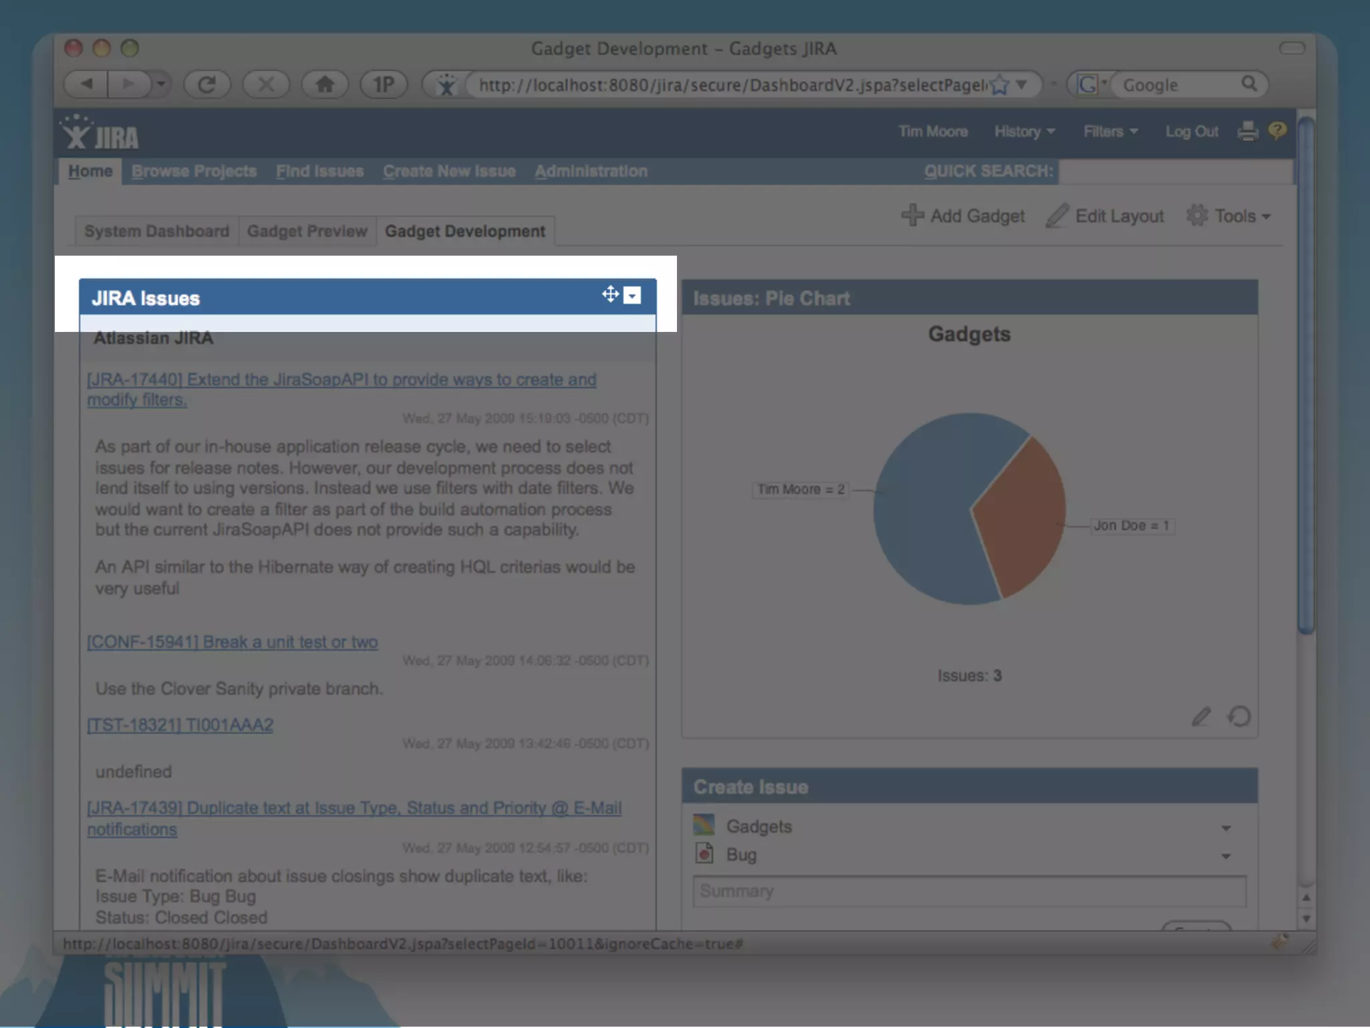Expand the History menu

(x=1024, y=131)
